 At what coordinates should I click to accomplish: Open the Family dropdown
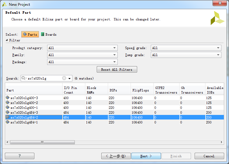point(82,55)
